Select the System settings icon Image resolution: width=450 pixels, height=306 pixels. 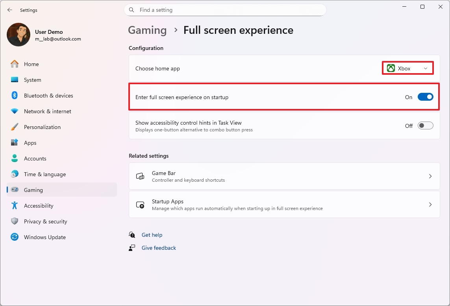click(x=14, y=80)
